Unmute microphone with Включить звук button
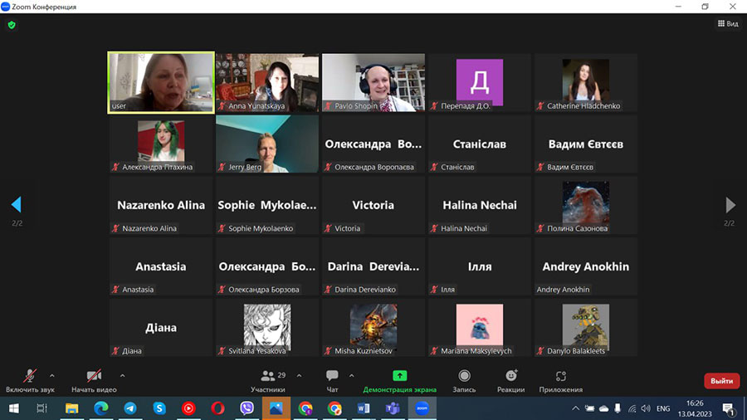747x420 pixels. [x=30, y=378]
